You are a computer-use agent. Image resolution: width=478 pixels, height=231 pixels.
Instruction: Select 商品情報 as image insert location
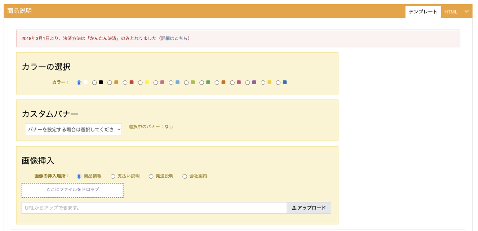click(79, 176)
